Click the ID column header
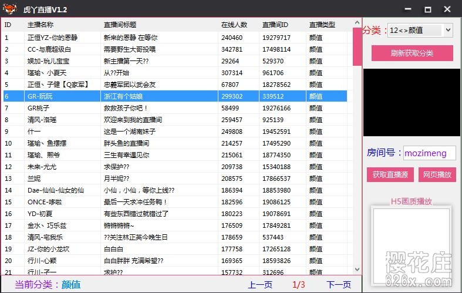 (x=8, y=25)
